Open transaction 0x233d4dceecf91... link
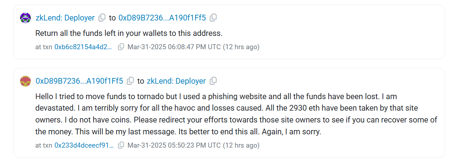The height and width of the screenshot is (162, 456). [84, 145]
